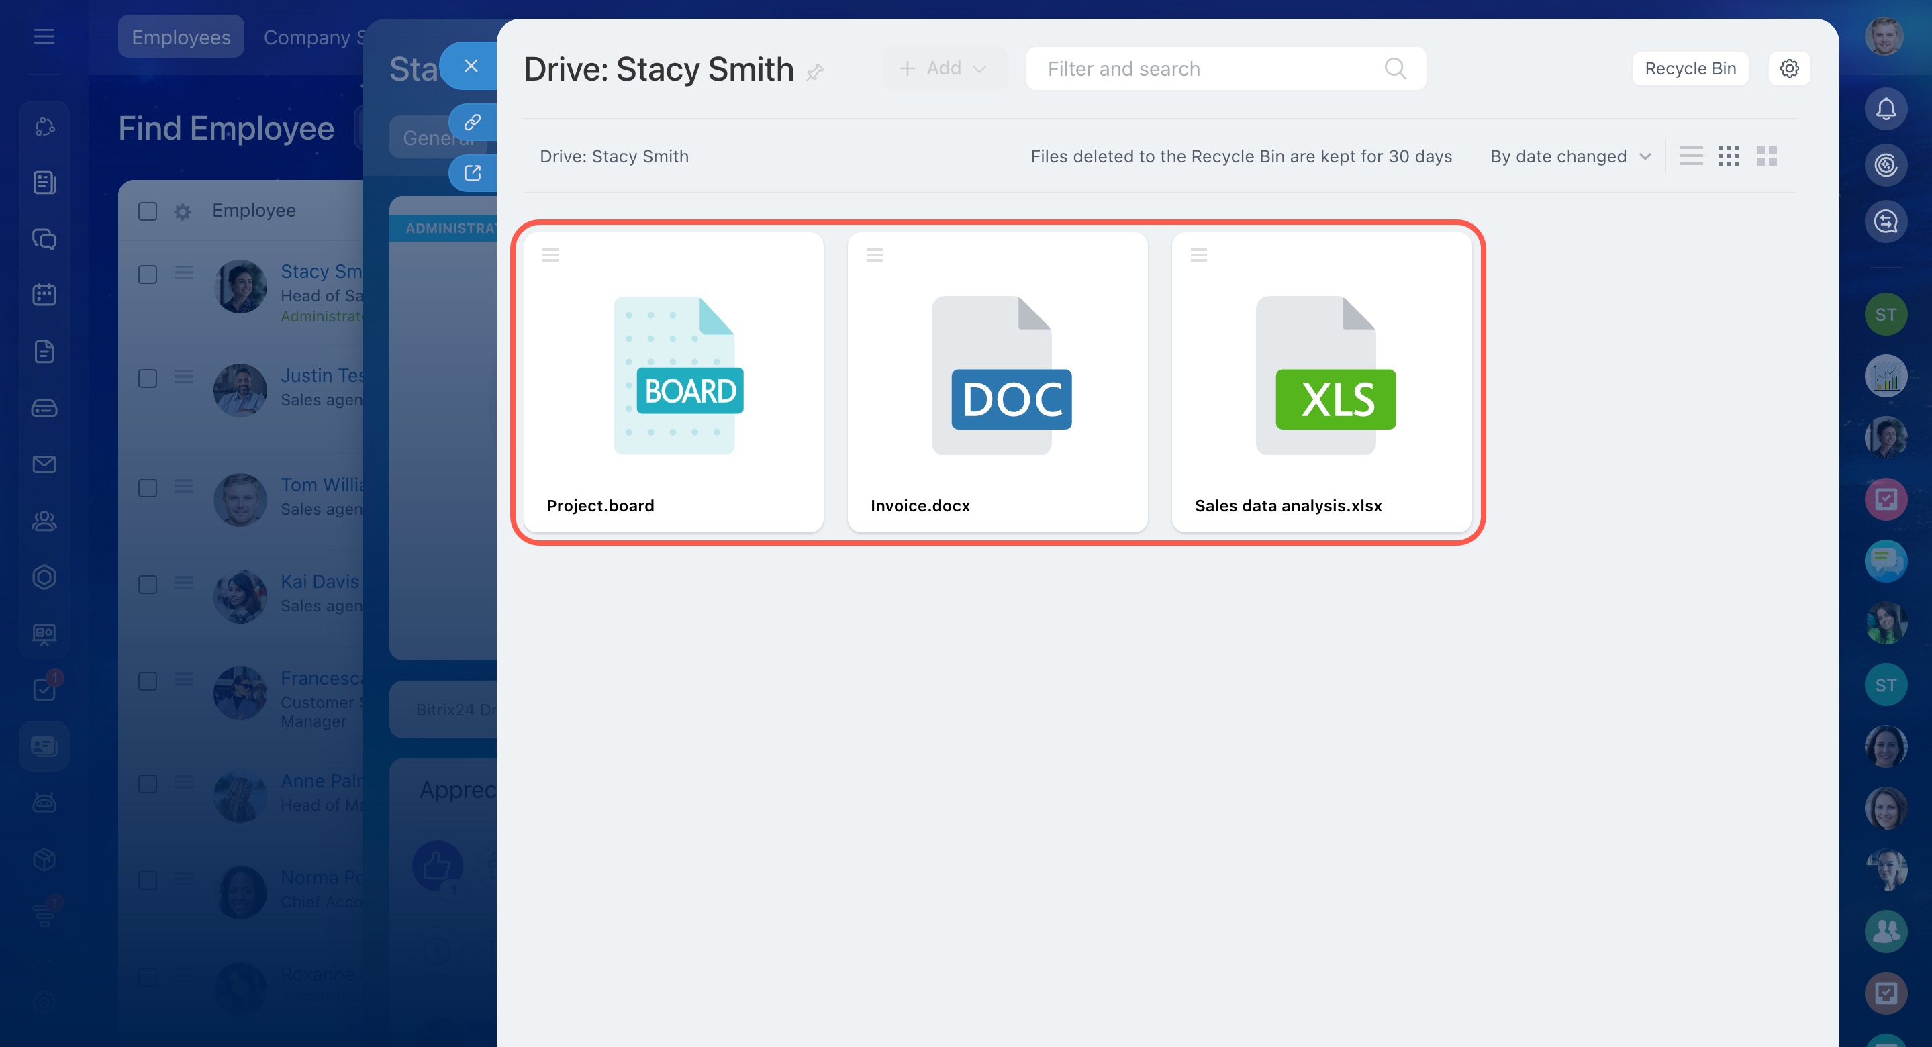Click the Drive: Stacy Smith breadcrumb
The height and width of the screenshot is (1047, 1932).
pyautogui.click(x=614, y=156)
